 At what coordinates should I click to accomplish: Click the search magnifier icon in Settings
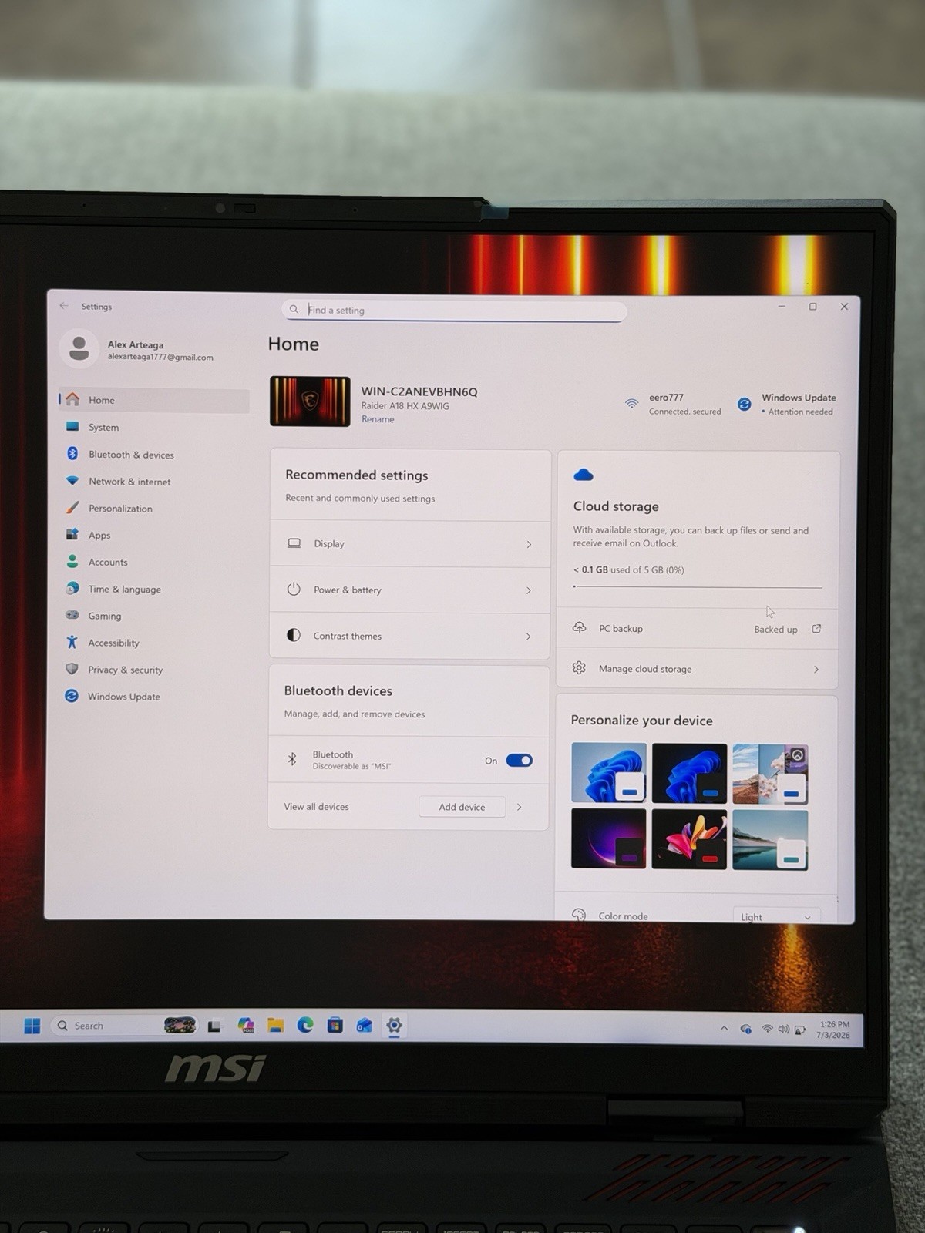click(x=294, y=309)
